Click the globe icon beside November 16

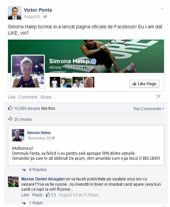(x=53, y=138)
